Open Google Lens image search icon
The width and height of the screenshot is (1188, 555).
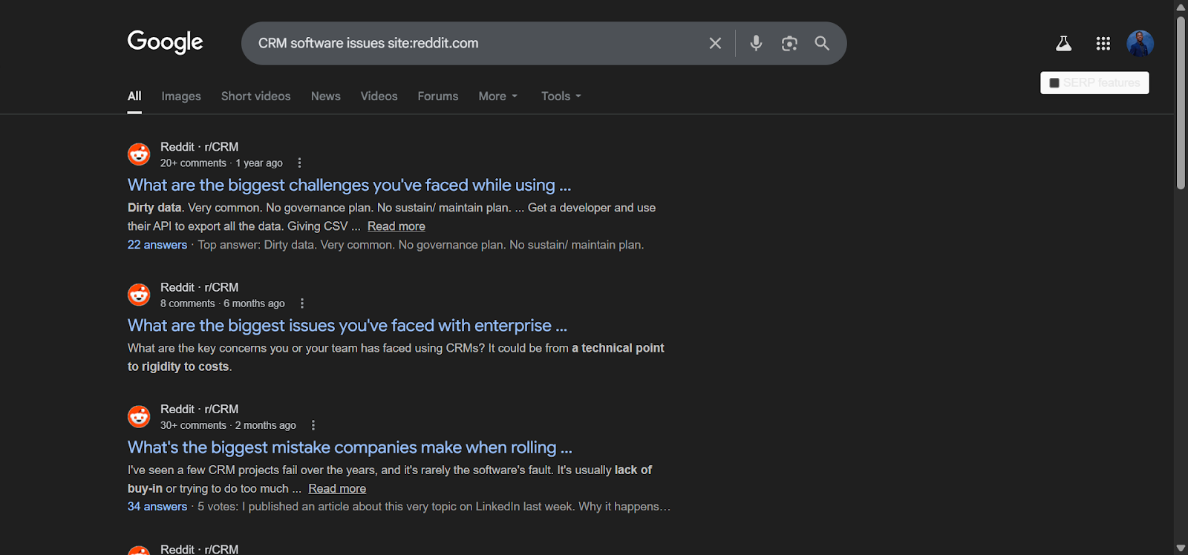(x=789, y=43)
